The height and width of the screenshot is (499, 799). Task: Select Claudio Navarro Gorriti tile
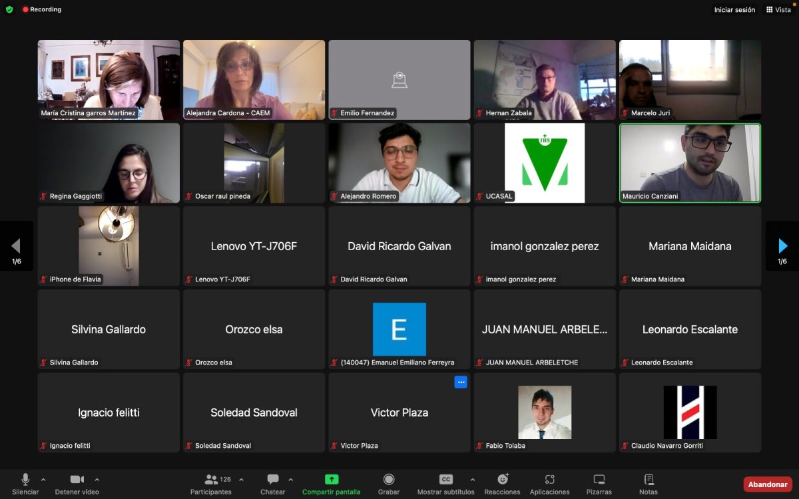point(690,413)
